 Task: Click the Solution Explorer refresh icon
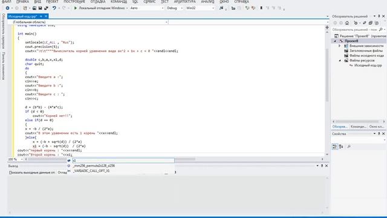point(364,23)
